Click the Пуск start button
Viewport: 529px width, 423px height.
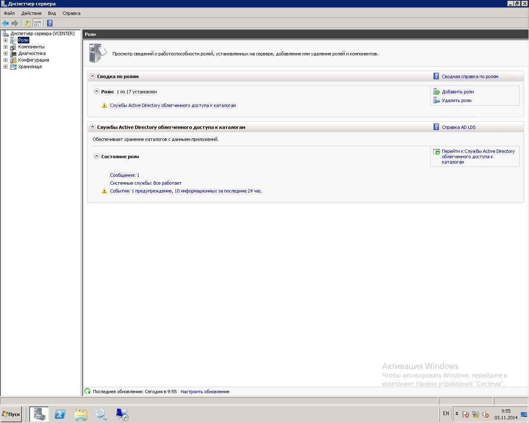12,414
